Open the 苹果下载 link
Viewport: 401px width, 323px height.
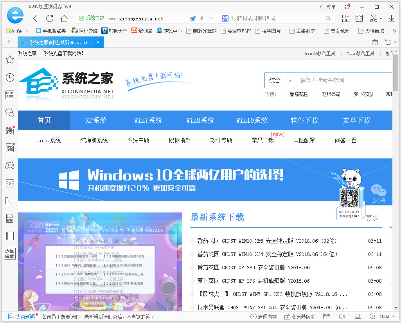[x=263, y=140]
